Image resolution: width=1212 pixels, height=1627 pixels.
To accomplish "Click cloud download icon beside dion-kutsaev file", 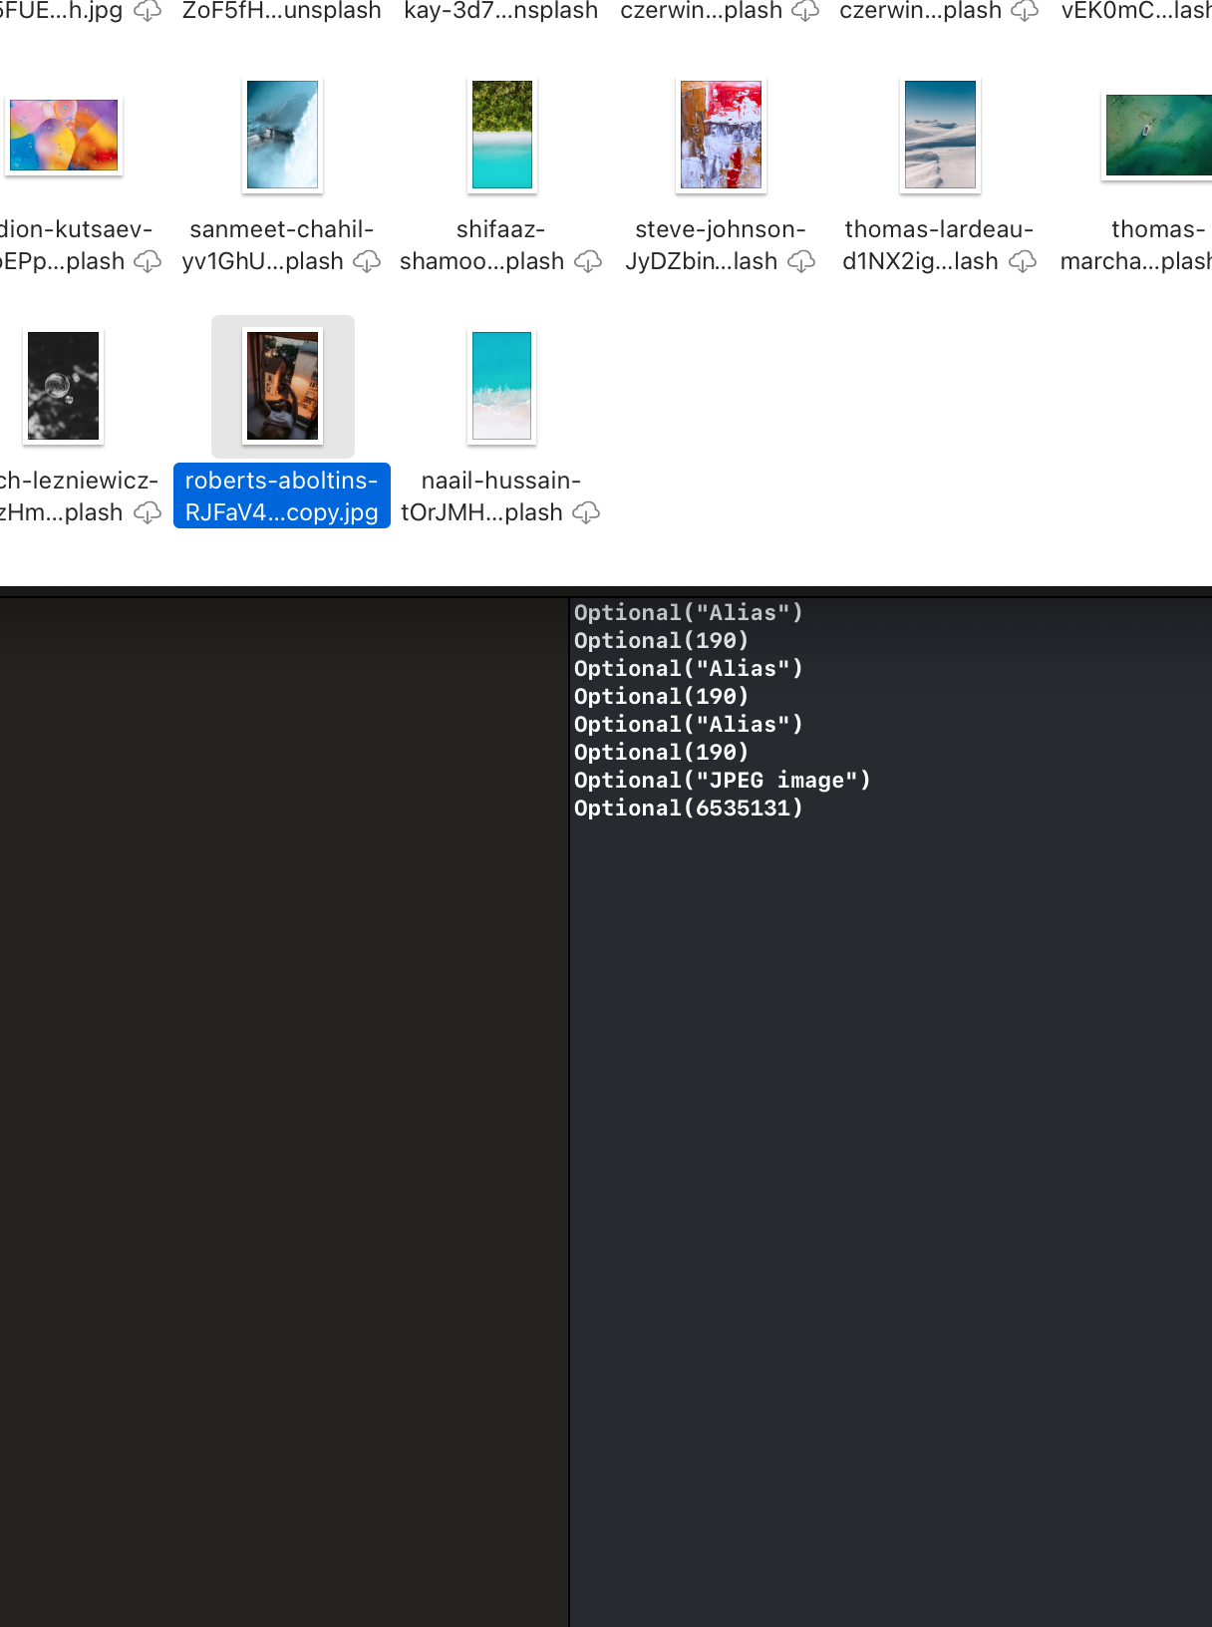I will (x=148, y=262).
